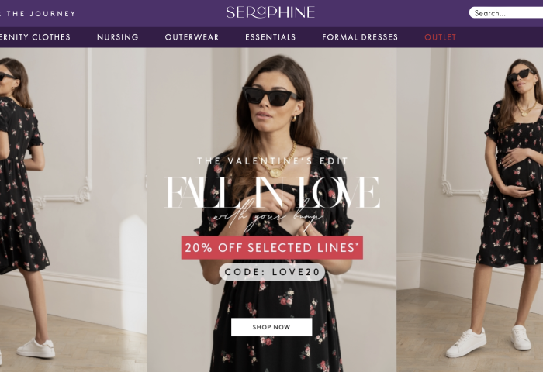Open the right photo of model holding bump

(x=470, y=210)
